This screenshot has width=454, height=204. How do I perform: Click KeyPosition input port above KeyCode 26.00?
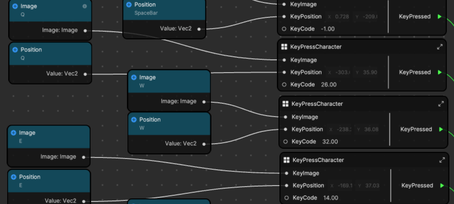[284, 72]
